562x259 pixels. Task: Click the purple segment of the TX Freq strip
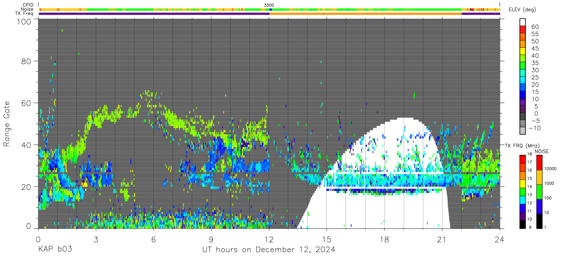pyautogui.click(x=154, y=14)
